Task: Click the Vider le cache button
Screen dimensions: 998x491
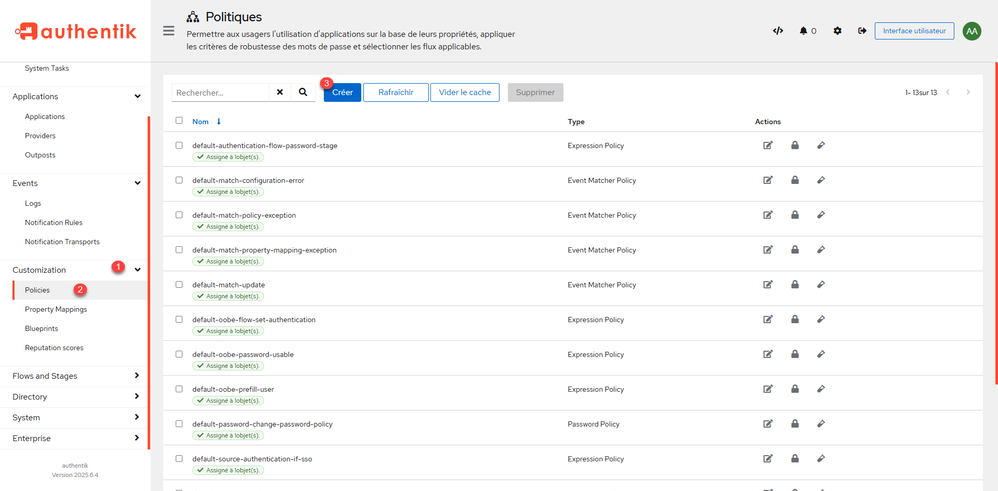Action: pyautogui.click(x=465, y=92)
